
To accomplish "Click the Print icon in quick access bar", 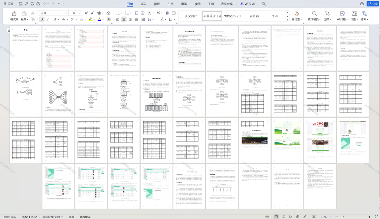I will (33, 4).
